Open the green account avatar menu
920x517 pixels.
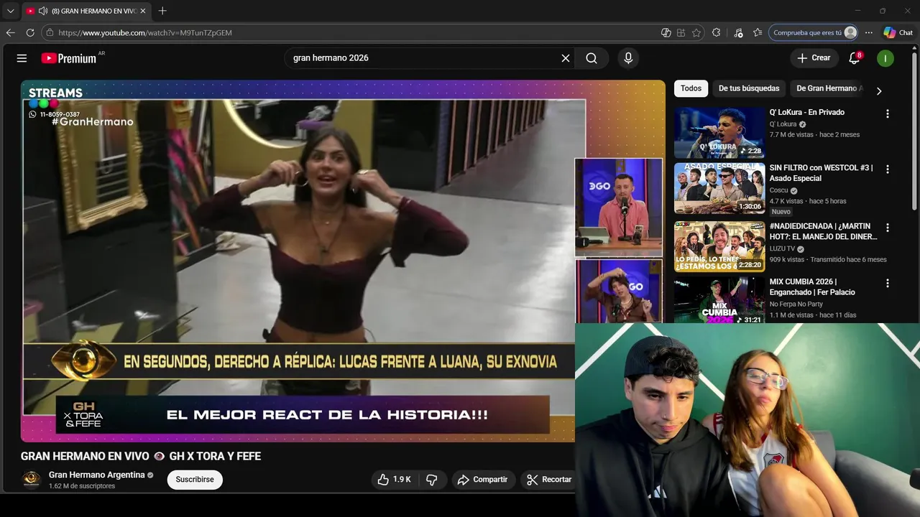[x=885, y=58]
